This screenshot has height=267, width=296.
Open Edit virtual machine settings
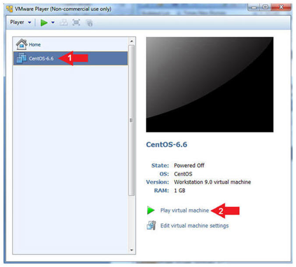pyautogui.click(x=194, y=226)
